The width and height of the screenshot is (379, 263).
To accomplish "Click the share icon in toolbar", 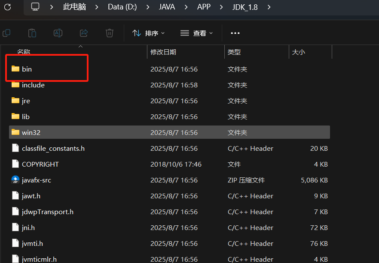I will (84, 33).
